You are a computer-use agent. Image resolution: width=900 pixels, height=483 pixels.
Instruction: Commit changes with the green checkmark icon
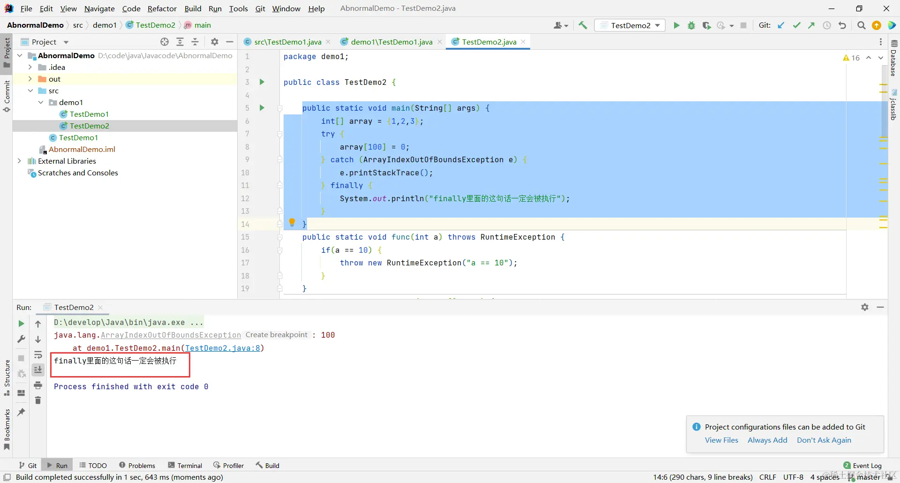[x=796, y=25]
